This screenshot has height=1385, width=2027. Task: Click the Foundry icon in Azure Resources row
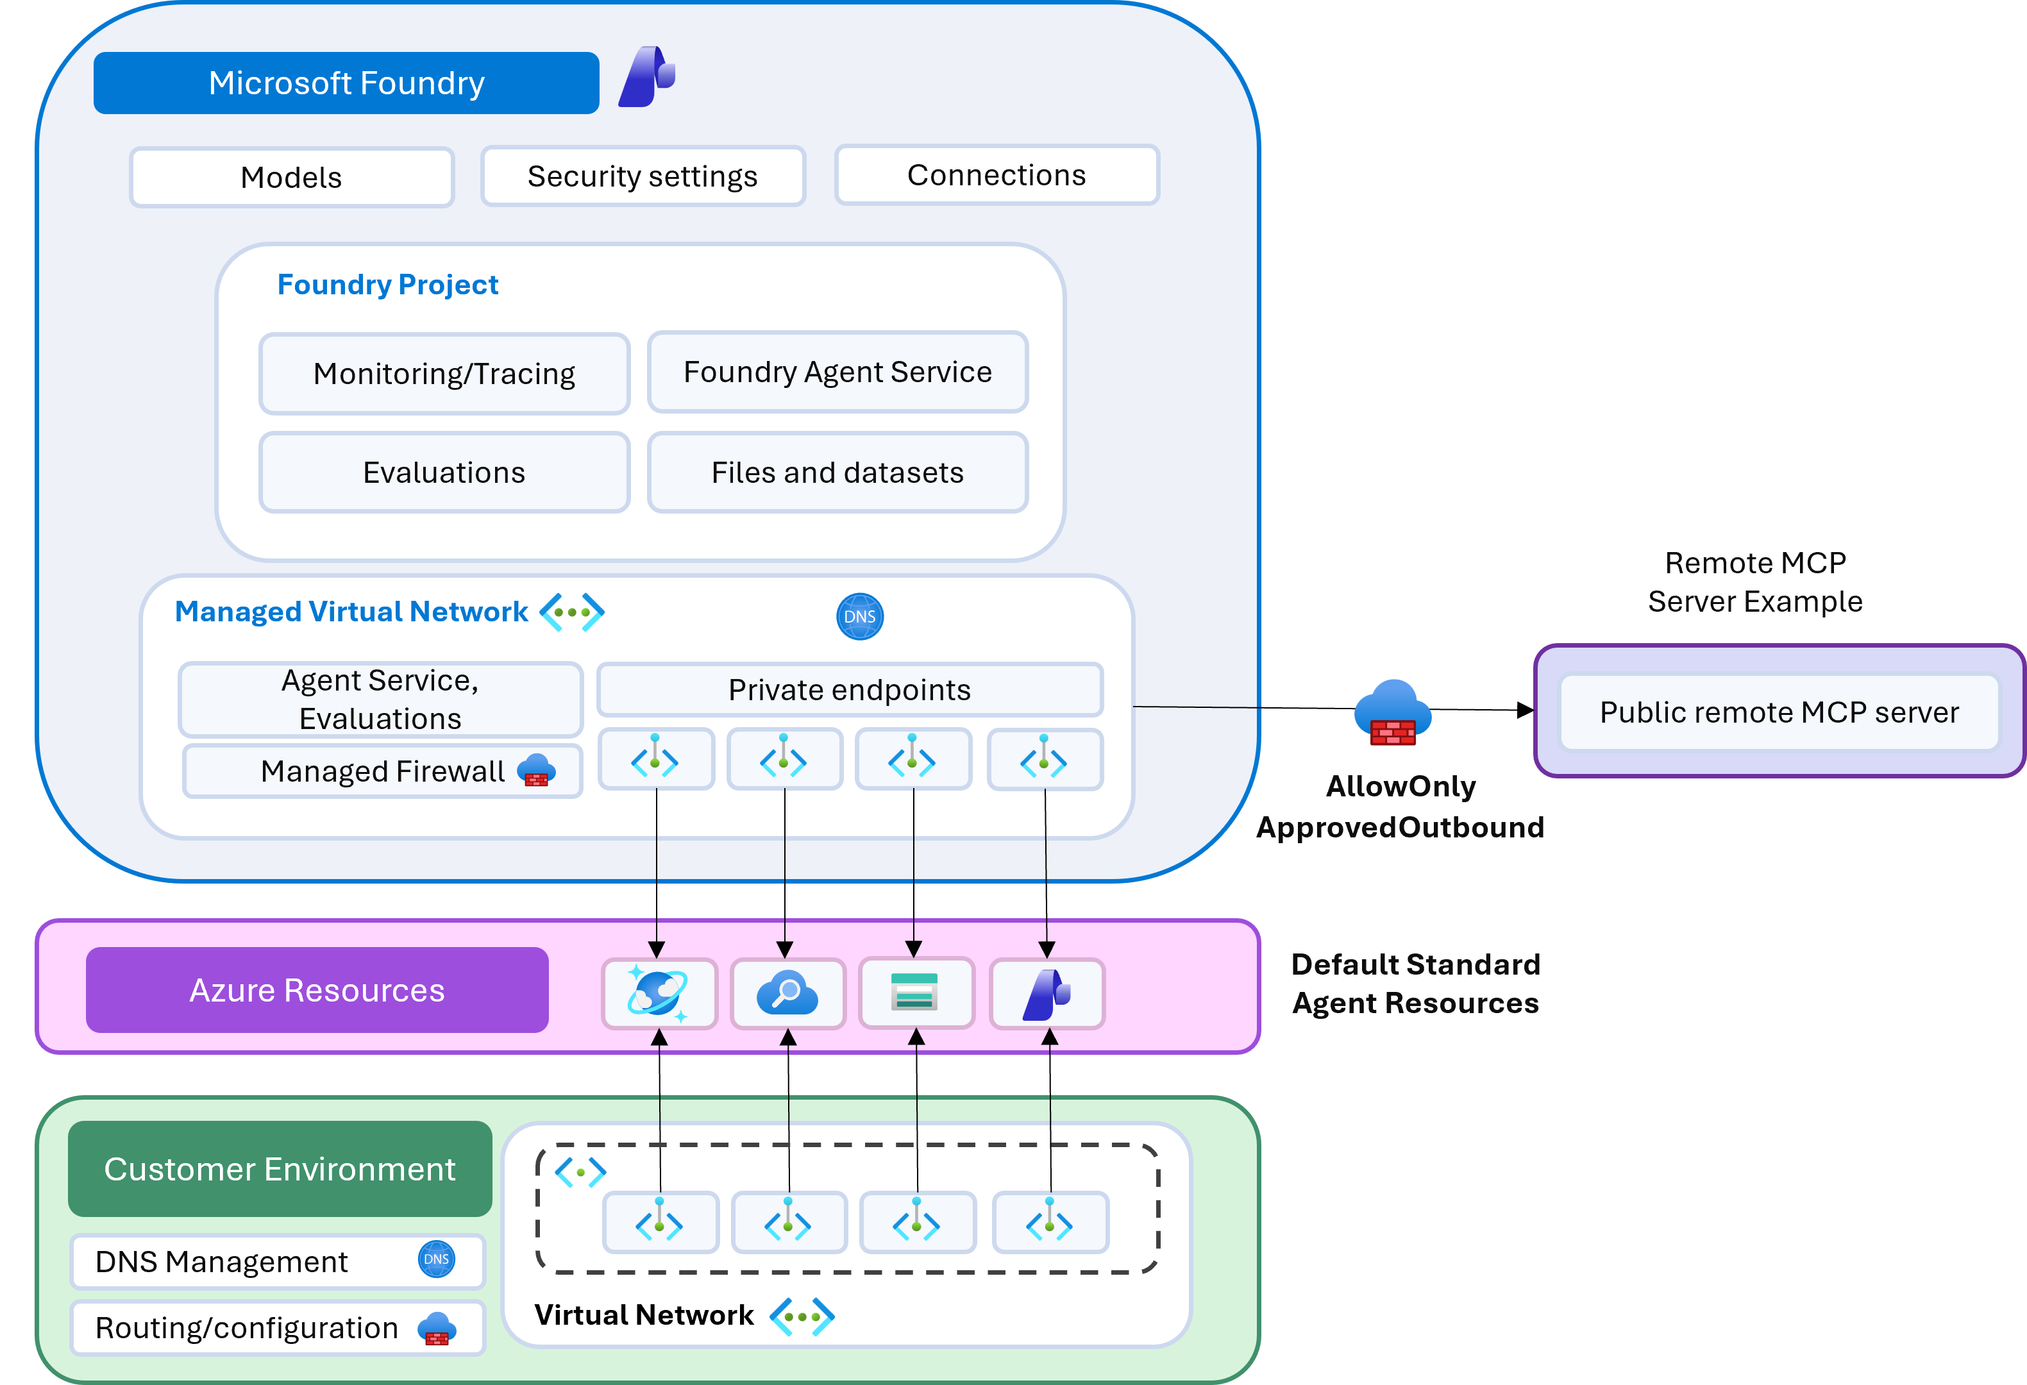[1047, 995]
